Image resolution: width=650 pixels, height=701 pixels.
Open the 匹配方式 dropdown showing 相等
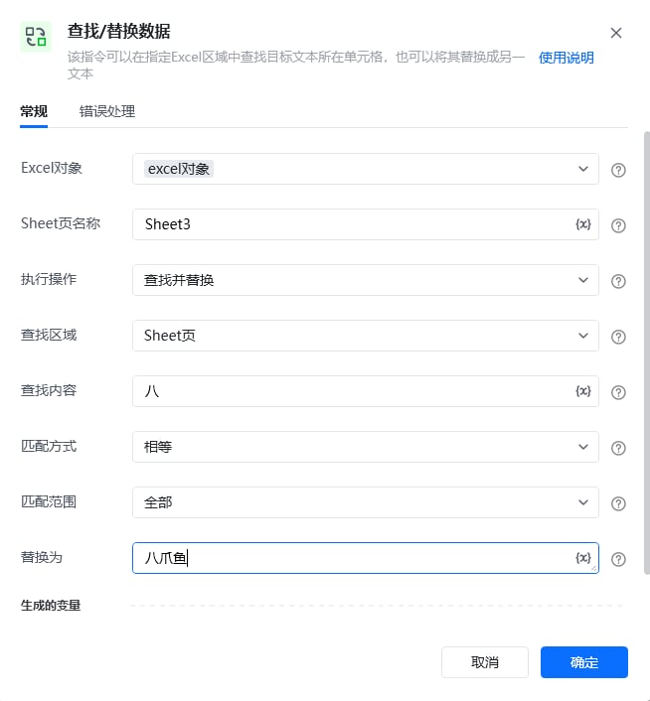click(x=366, y=447)
